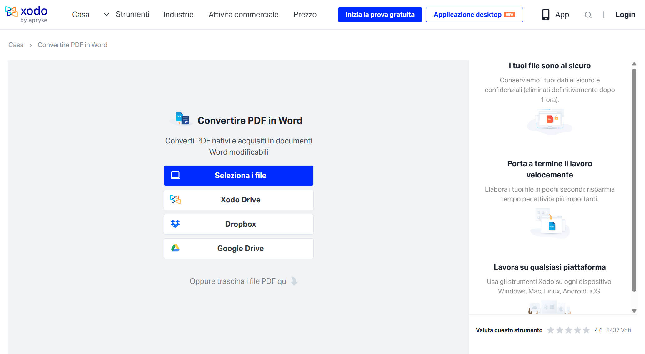Screen dimensions: 645x354
Task: Click the '5437 Voti' vote count
Action: click(x=618, y=330)
